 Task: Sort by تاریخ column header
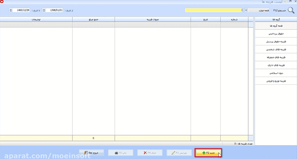206,19
